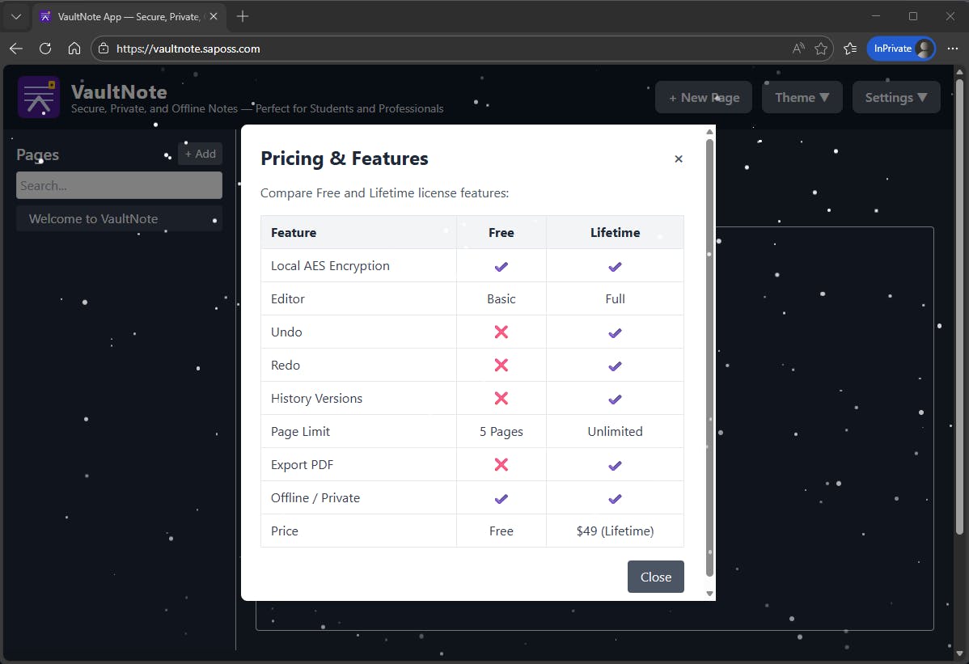Click the browser back arrow
The image size is (969, 664).
tap(16, 49)
